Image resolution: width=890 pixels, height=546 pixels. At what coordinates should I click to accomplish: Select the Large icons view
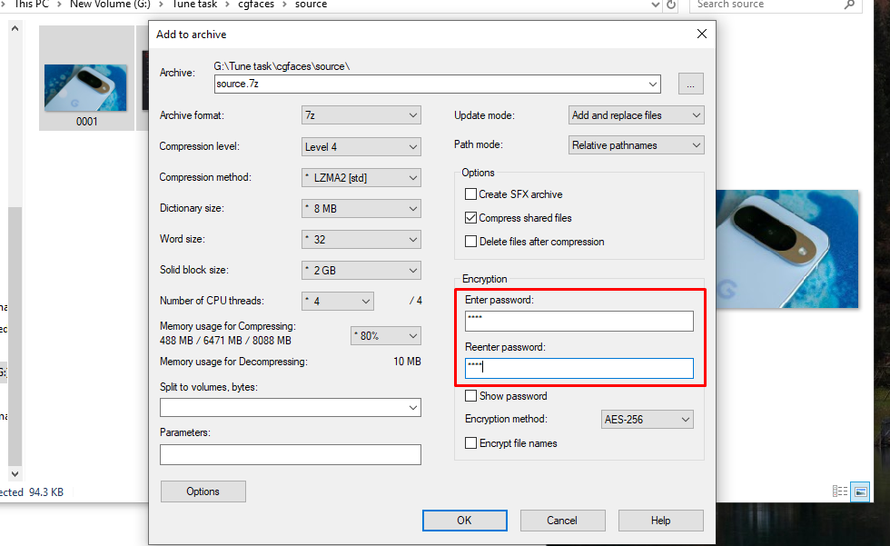pyautogui.click(x=860, y=491)
